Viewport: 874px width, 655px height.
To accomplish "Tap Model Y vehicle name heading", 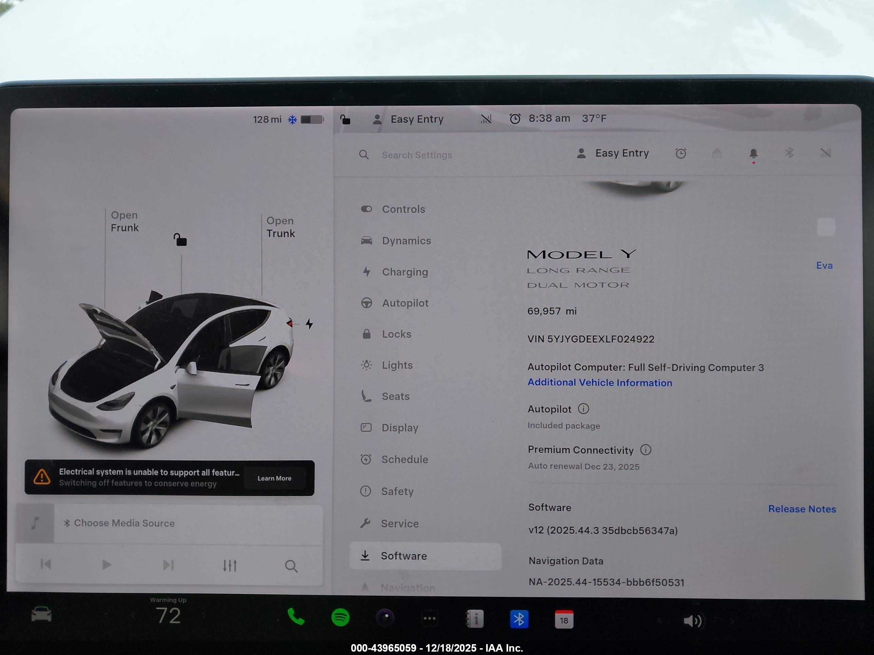I will (582, 254).
